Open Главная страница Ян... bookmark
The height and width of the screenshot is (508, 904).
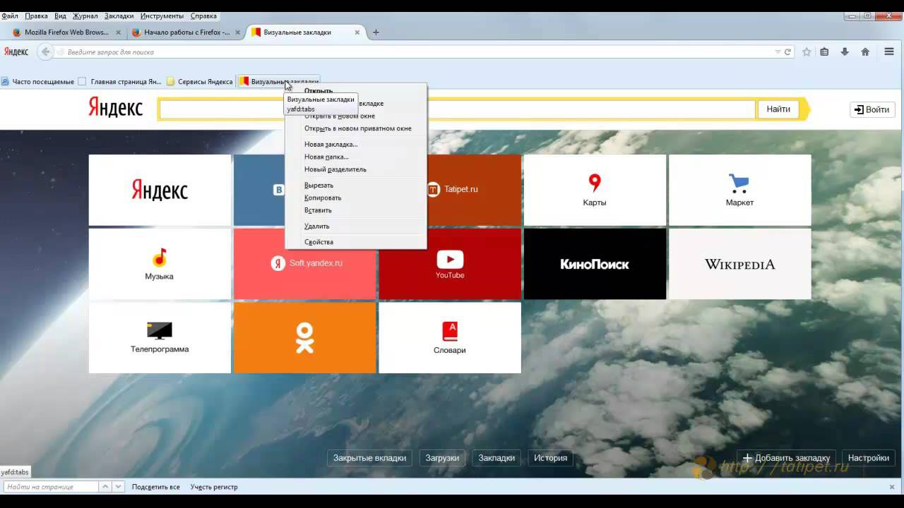[120, 82]
